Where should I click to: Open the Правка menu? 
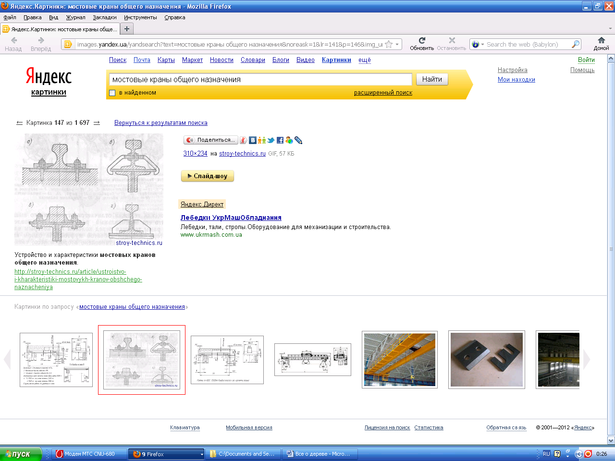click(x=33, y=17)
